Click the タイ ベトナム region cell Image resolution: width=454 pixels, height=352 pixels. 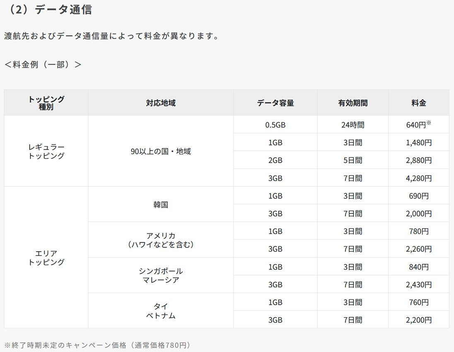click(x=160, y=311)
